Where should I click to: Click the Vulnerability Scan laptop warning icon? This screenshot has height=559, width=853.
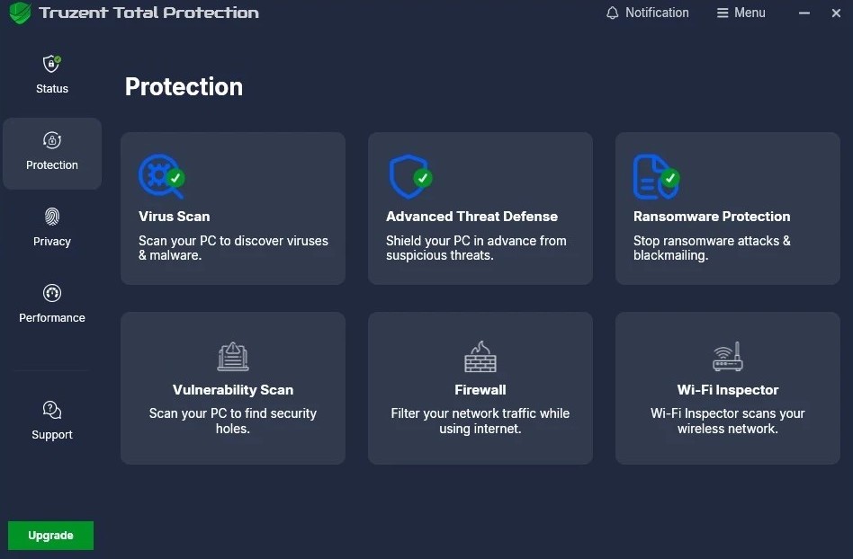tap(233, 357)
